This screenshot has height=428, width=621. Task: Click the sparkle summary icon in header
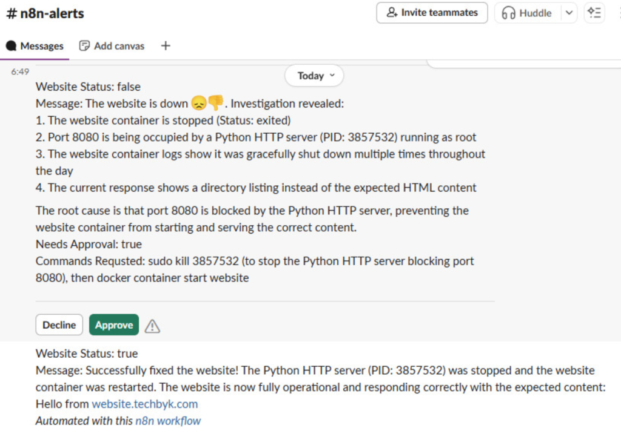pos(594,13)
